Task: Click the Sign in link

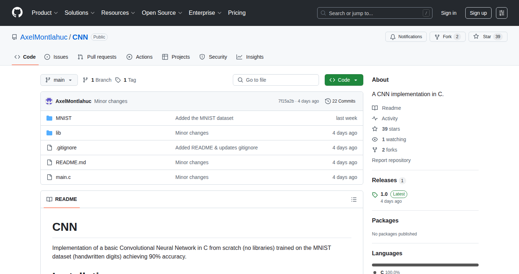Action: pyautogui.click(x=449, y=13)
